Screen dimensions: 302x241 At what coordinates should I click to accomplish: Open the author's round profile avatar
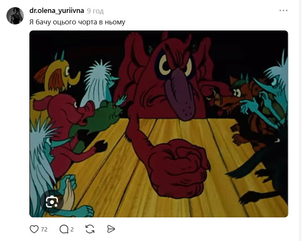[x=15, y=16]
